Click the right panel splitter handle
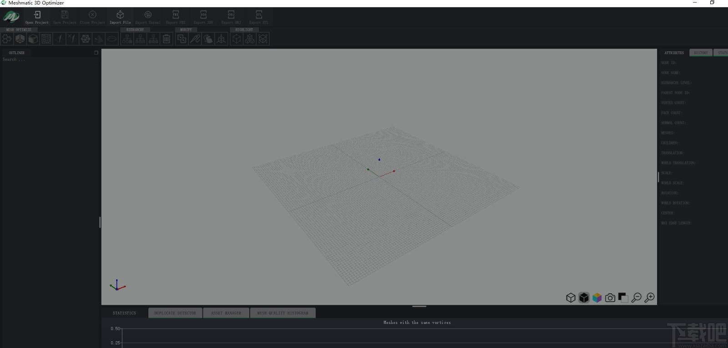The width and height of the screenshot is (728, 348). (x=658, y=177)
